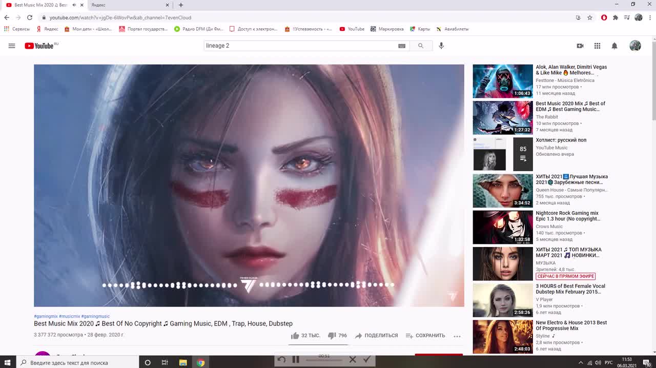656x368 pixels.
Task: Open more actions three-dot menu below video
Action: click(457, 336)
